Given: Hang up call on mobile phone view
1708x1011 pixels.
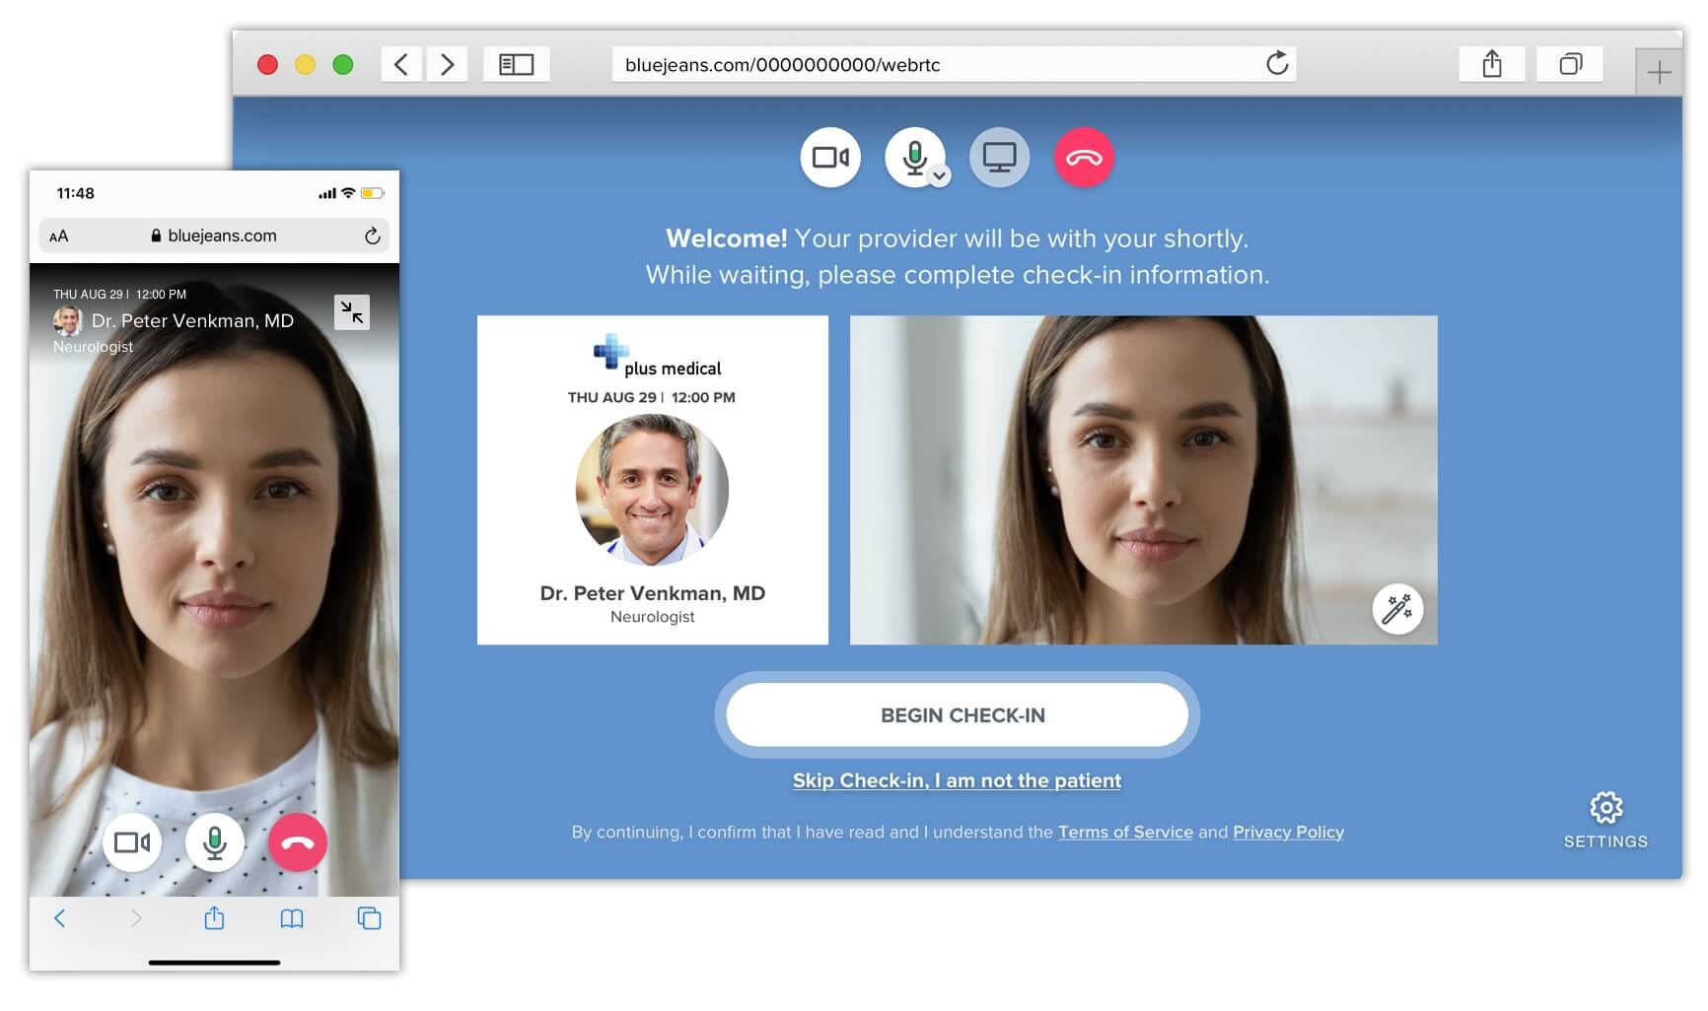Looking at the screenshot, I should click(x=298, y=842).
